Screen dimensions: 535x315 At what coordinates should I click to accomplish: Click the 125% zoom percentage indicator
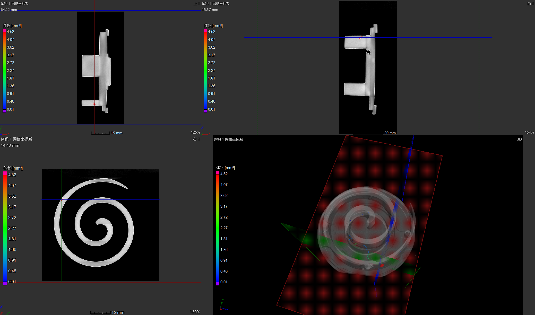coord(195,132)
